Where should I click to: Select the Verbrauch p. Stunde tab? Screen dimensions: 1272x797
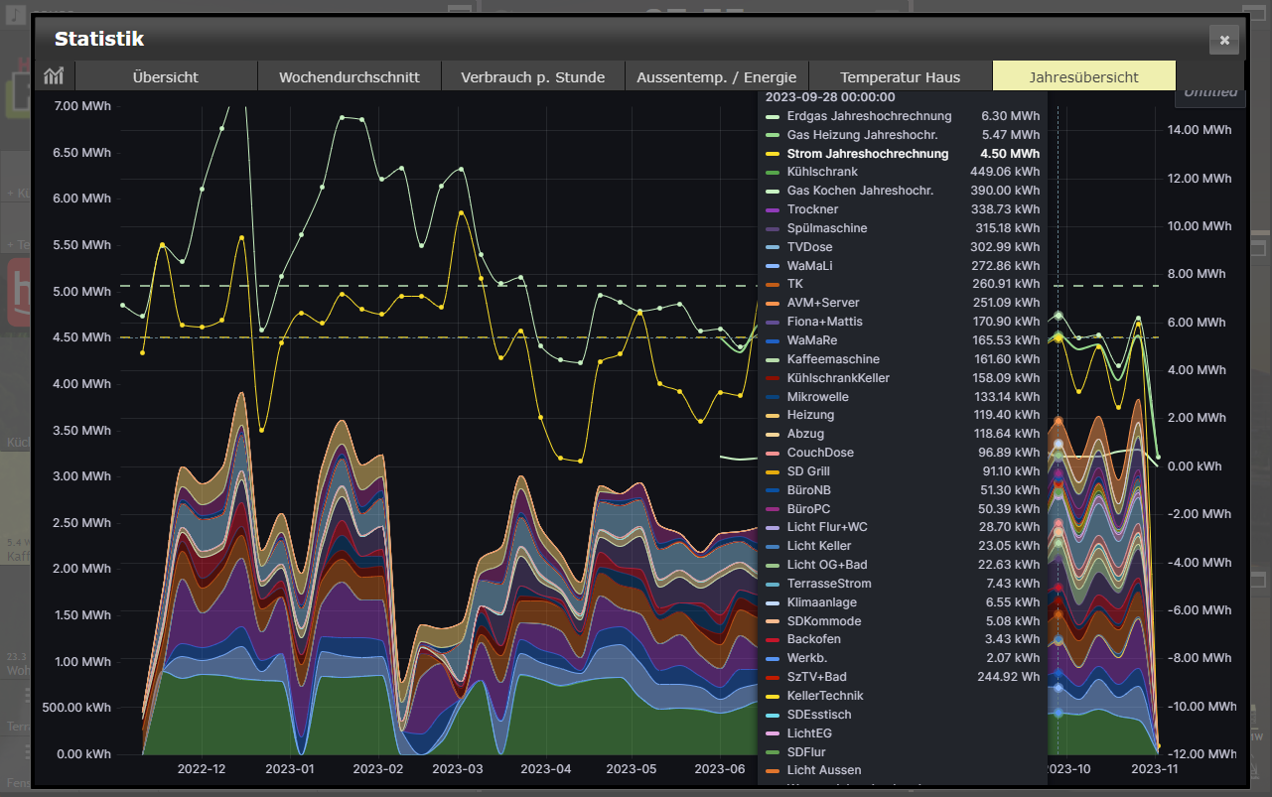[x=533, y=76]
